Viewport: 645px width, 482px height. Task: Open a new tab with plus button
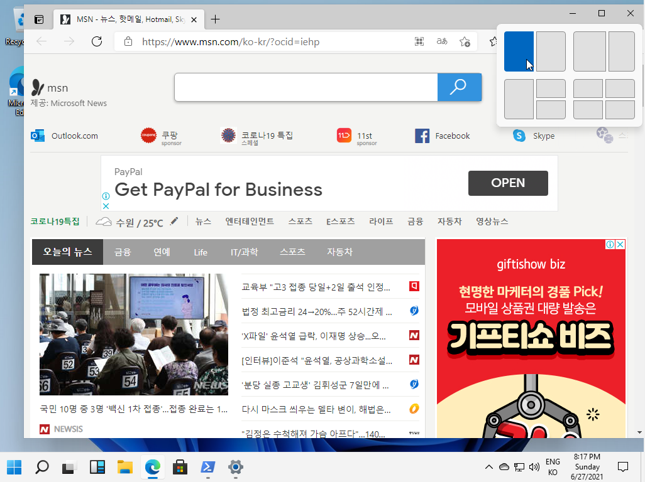215,19
